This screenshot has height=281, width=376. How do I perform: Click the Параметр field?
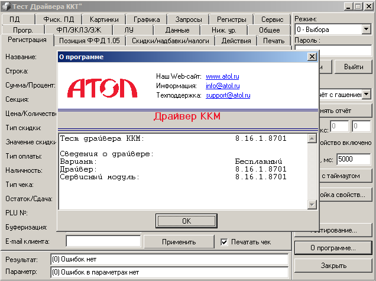pyautogui.click(x=169, y=272)
